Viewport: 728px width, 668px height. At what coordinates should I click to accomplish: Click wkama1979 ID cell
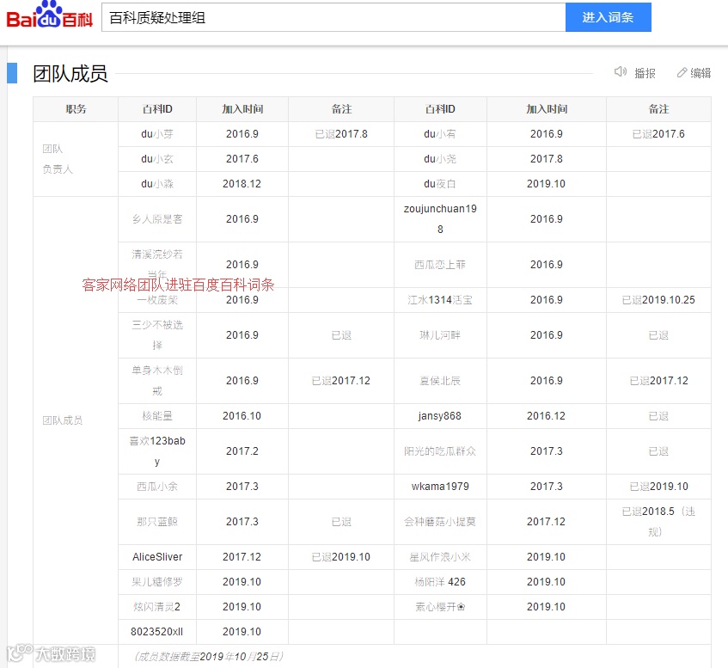[440, 487]
